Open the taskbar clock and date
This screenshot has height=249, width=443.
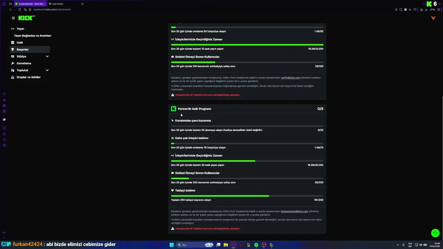coord(434,245)
